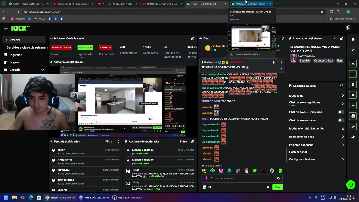Open File Explorer from the taskbar

(14, 198)
